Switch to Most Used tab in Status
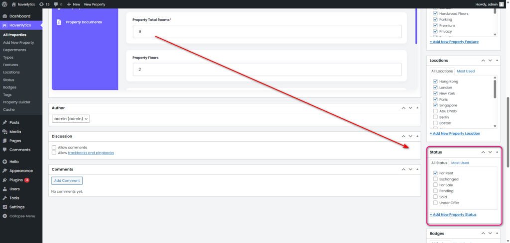510x243 pixels. click(x=460, y=162)
